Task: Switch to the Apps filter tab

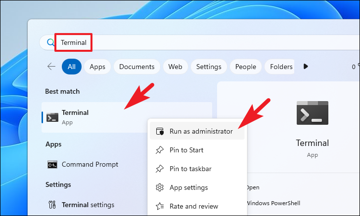Action: 97,67
